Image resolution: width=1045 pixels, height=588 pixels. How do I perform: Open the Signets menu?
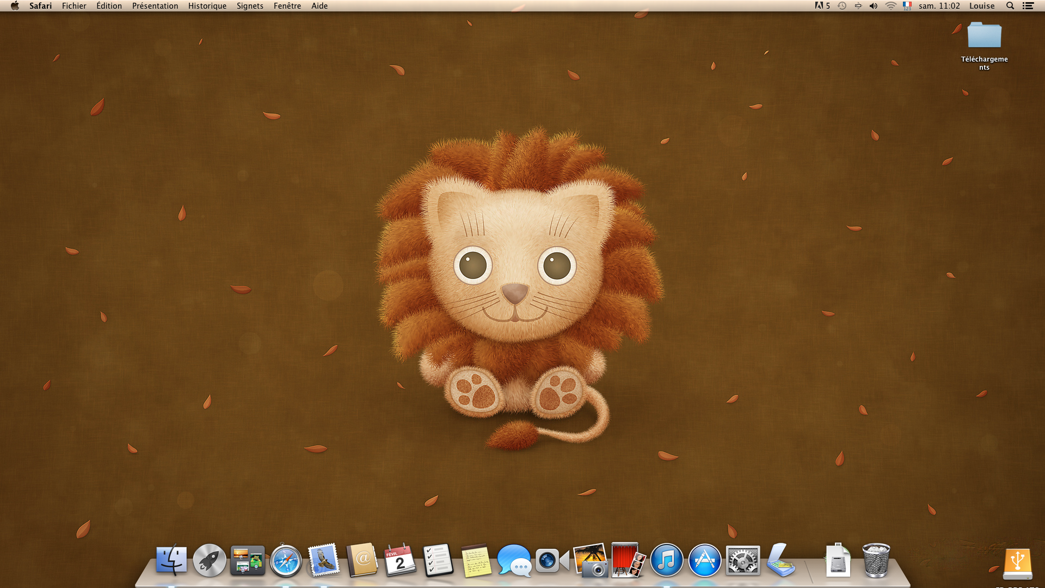click(x=250, y=6)
